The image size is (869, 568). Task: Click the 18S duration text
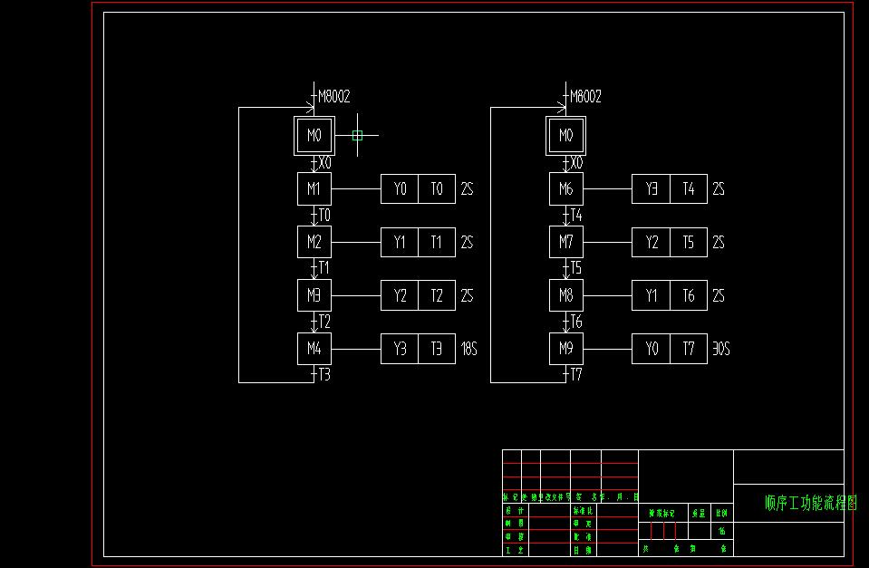point(468,349)
